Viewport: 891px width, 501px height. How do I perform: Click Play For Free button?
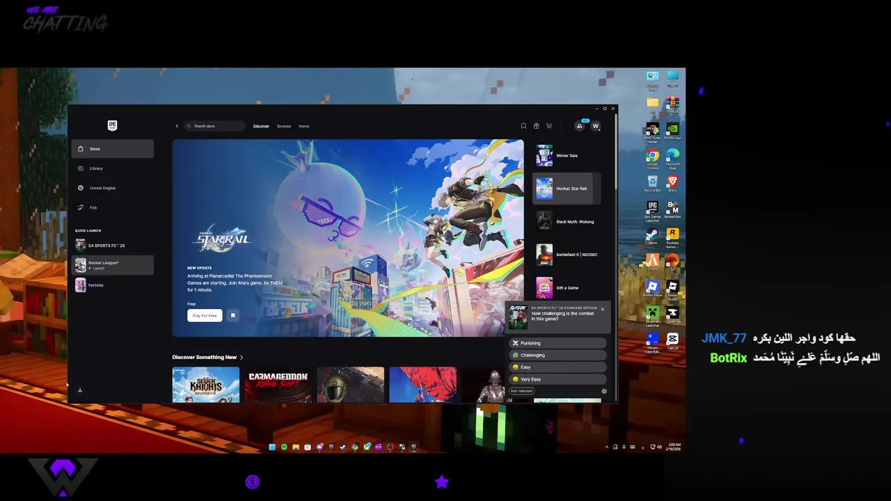point(205,315)
